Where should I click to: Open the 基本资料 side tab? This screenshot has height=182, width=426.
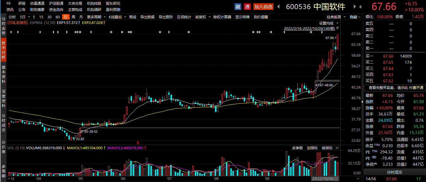pos(4,74)
